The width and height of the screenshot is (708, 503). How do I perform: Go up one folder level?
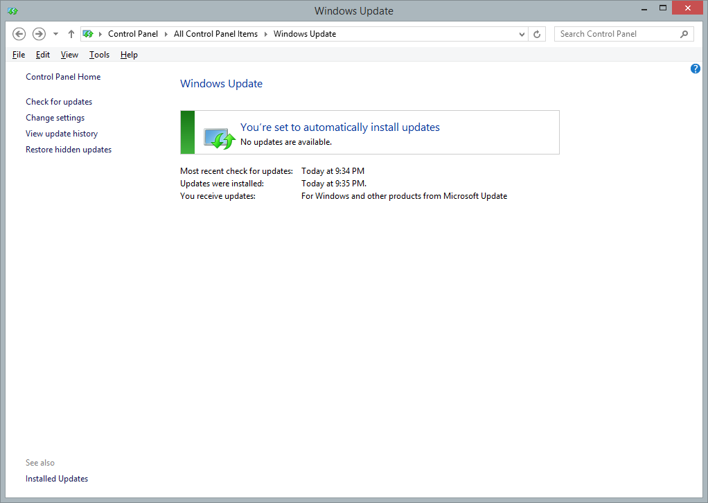tap(71, 34)
